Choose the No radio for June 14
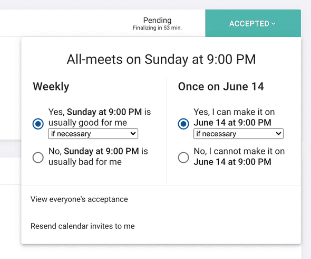This screenshot has height=259, width=311. pos(183,158)
